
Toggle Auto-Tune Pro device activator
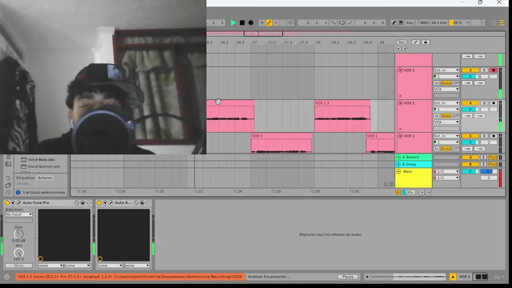[x=7, y=203]
